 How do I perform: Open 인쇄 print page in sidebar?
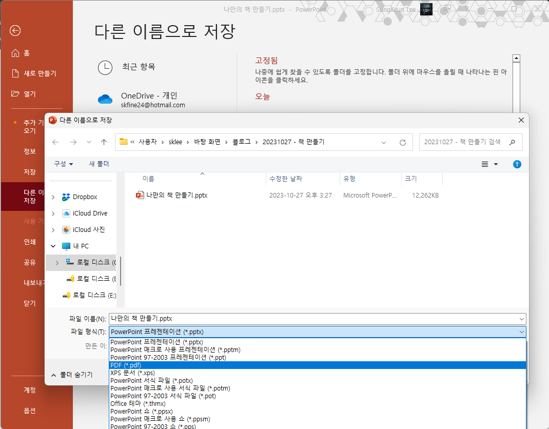pos(30,242)
